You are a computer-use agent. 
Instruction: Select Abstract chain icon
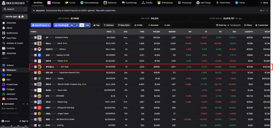3,94
